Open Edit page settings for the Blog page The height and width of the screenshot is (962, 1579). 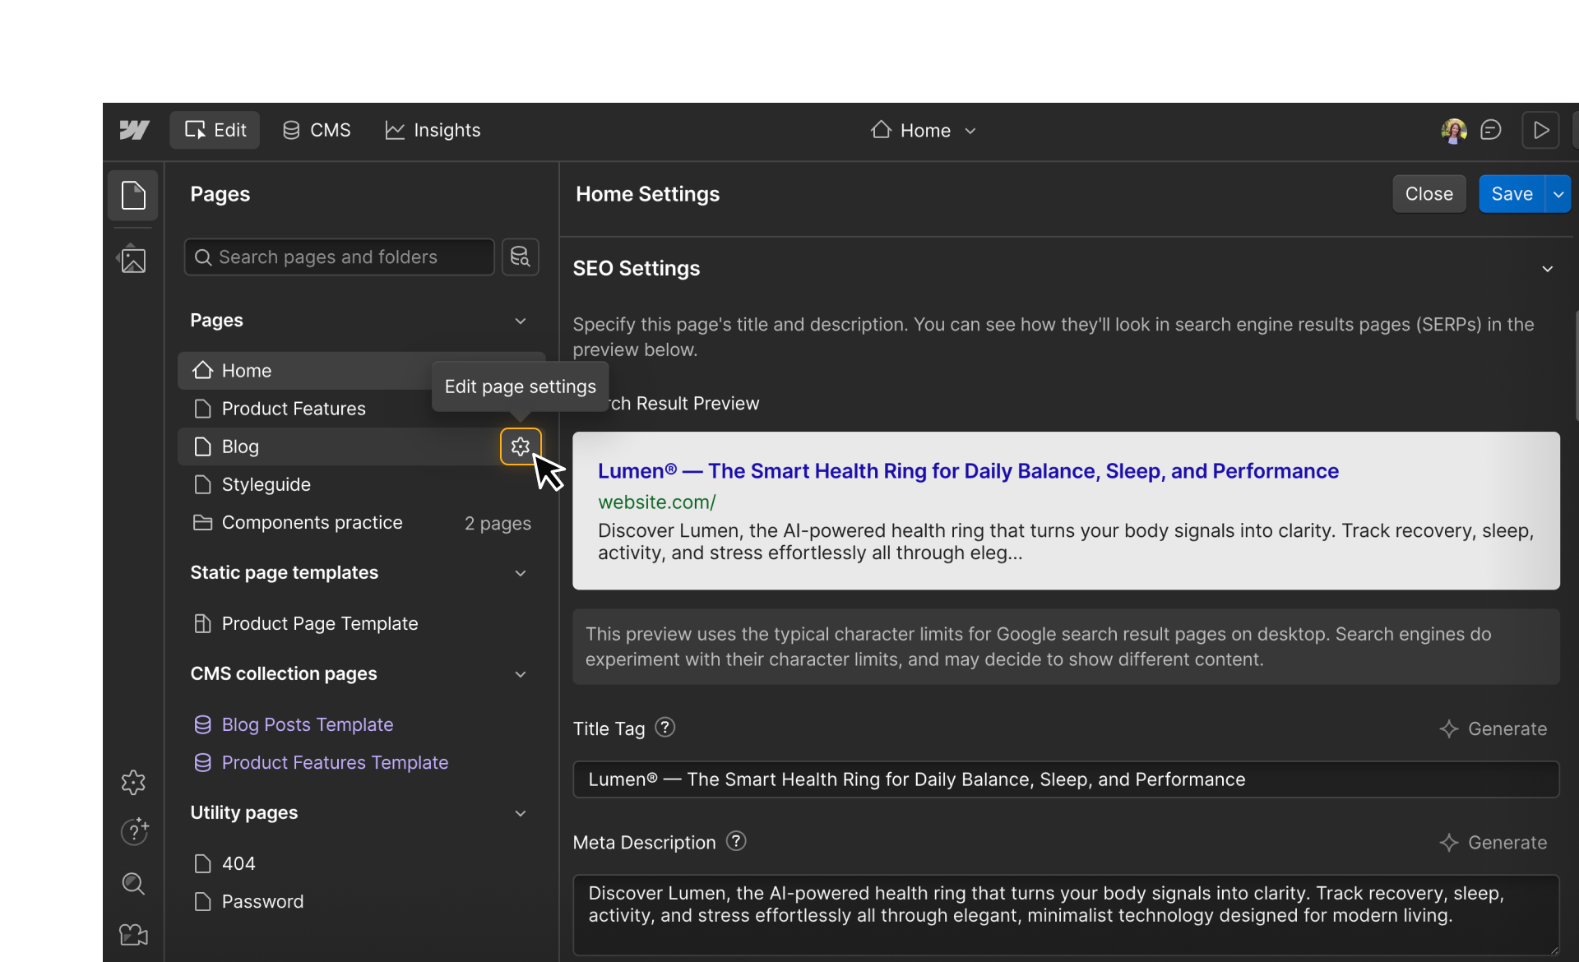(x=520, y=446)
